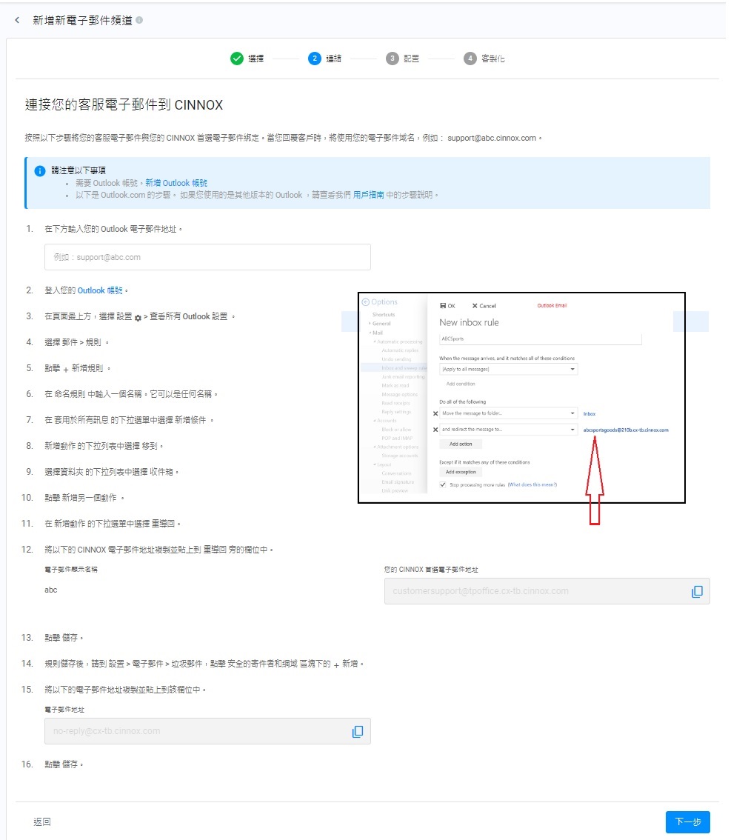Open the 用戶指南 link

click(x=368, y=195)
